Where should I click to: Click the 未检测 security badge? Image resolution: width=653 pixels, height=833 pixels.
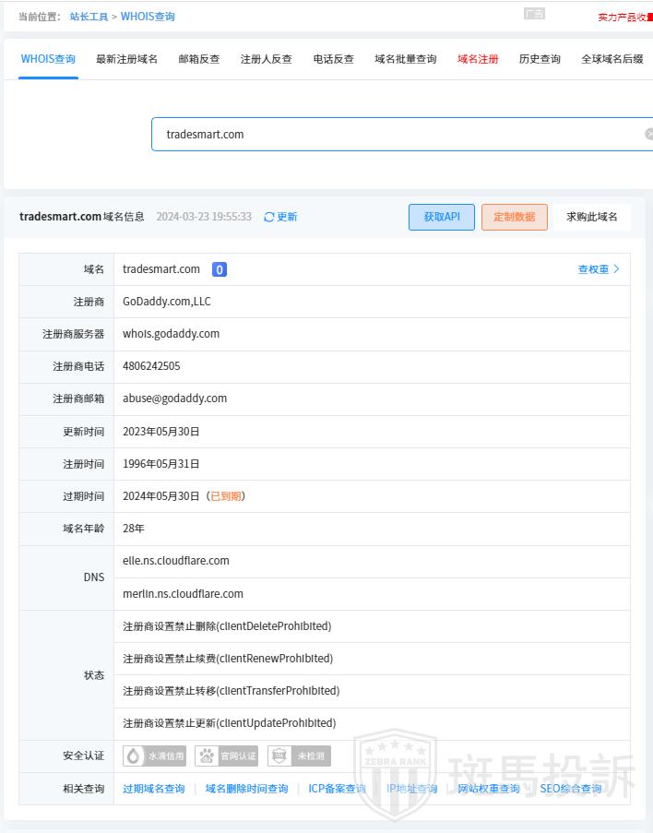coord(299,756)
